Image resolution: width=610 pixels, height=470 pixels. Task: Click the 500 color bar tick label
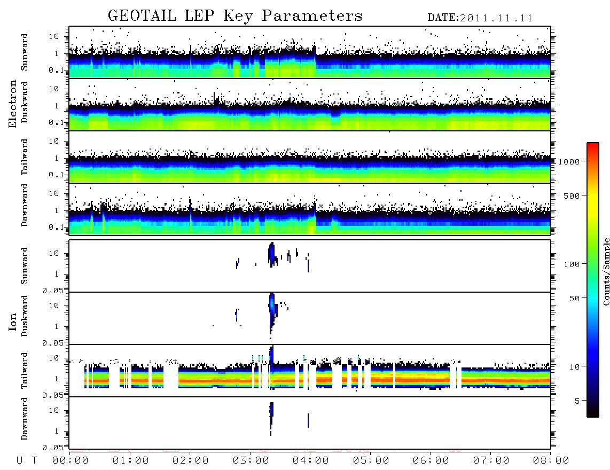tap(572, 195)
